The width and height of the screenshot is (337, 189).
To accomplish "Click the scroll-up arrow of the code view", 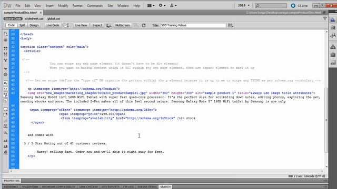I will click(326, 31).
